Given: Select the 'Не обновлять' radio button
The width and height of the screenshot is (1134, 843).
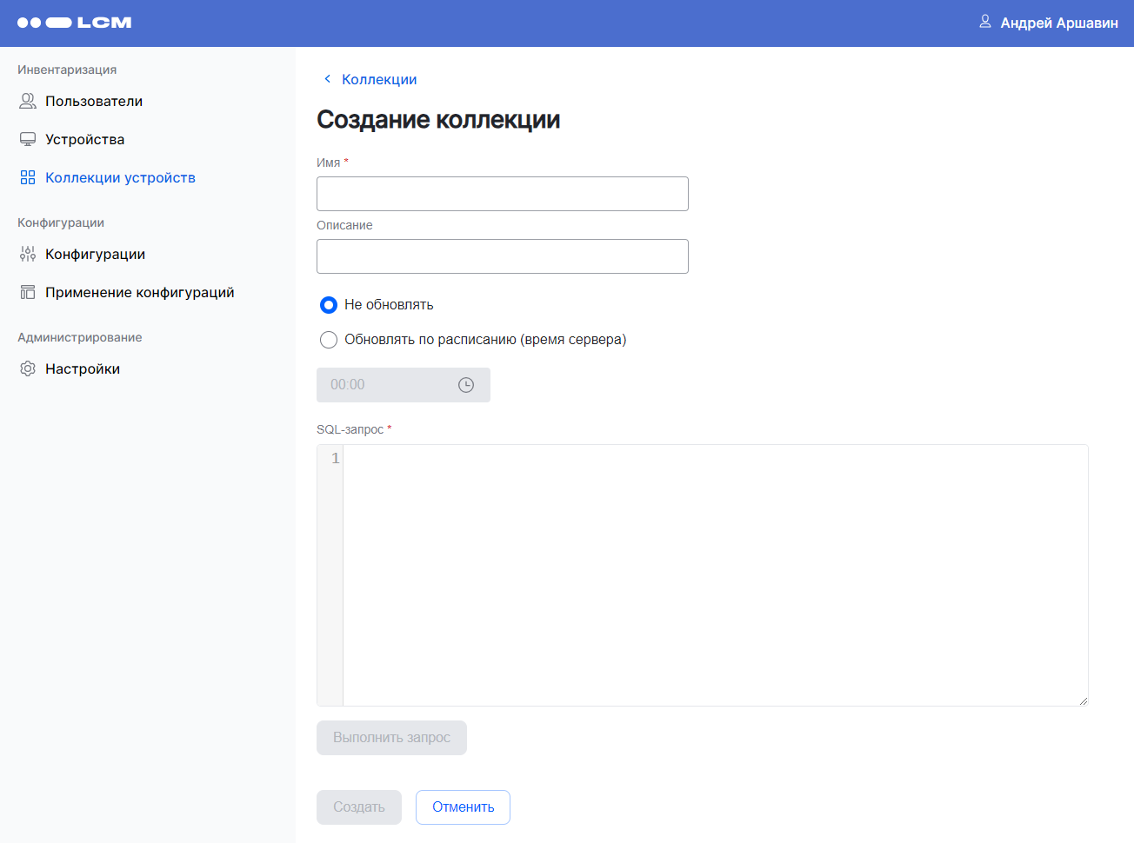Looking at the screenshot, I should coord(329,305).
